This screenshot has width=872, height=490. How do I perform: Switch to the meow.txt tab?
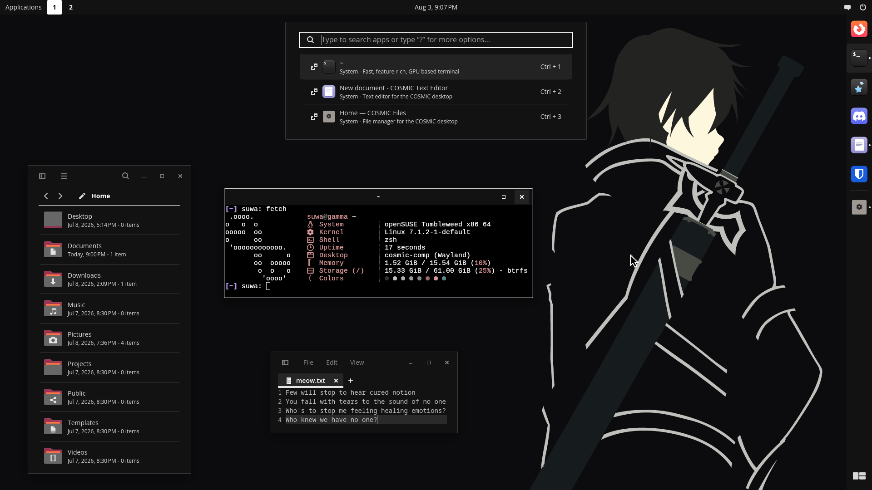pos(311,381)
